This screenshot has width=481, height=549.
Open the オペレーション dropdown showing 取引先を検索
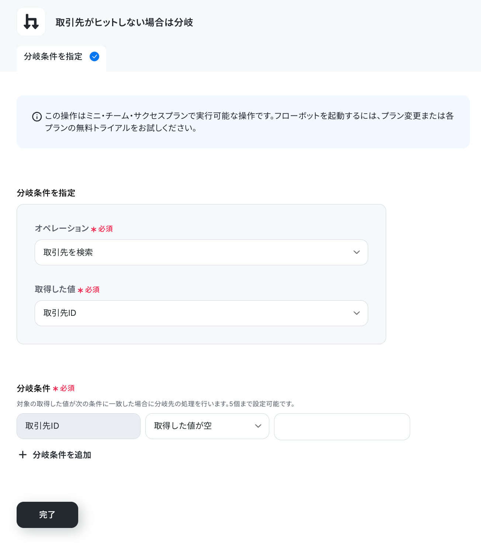point(201,252)
